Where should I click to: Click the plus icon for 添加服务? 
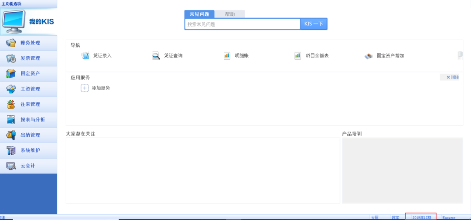pyautogui.click(x=85, y=88)
